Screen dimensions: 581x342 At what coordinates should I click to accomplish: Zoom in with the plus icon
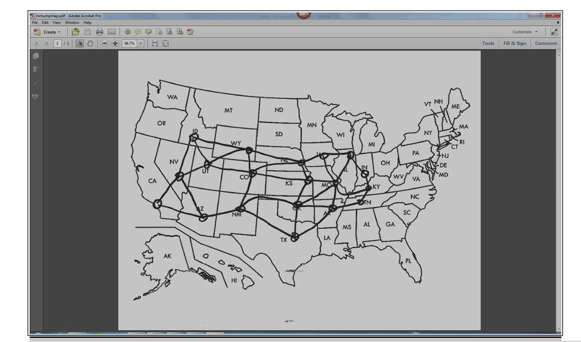[x=115, y=43]
